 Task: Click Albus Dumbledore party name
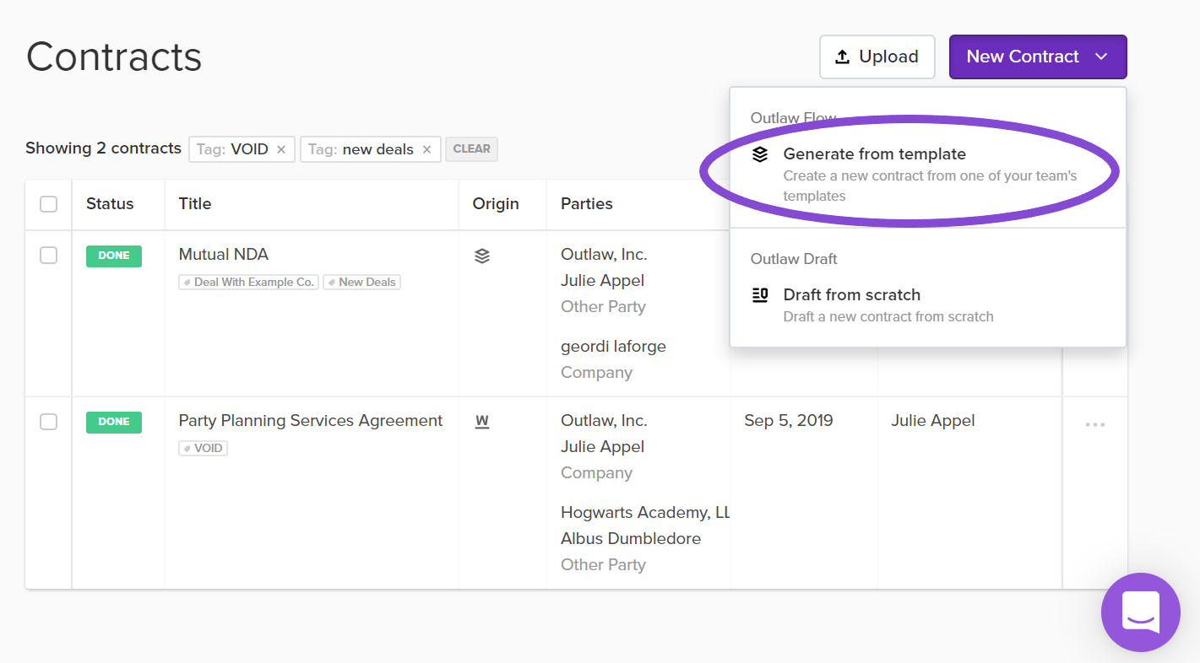[x=631, y=538]
